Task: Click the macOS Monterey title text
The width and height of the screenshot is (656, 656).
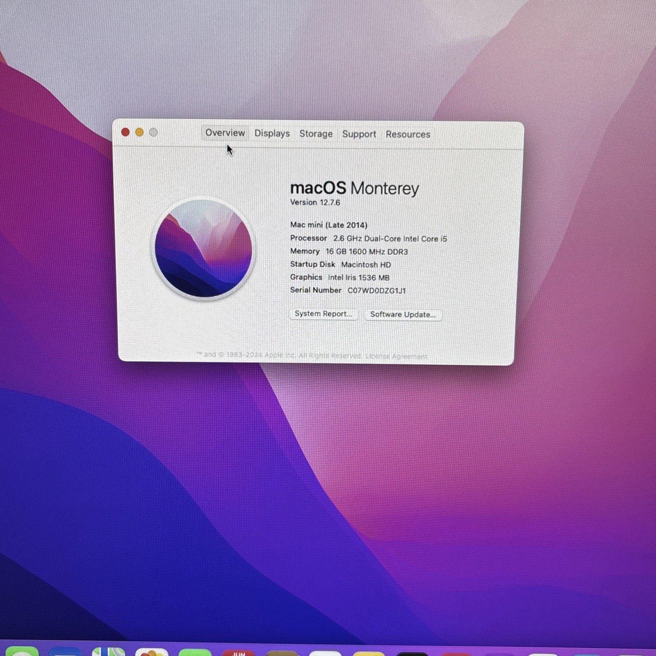Action: click(x=355, y=188)
